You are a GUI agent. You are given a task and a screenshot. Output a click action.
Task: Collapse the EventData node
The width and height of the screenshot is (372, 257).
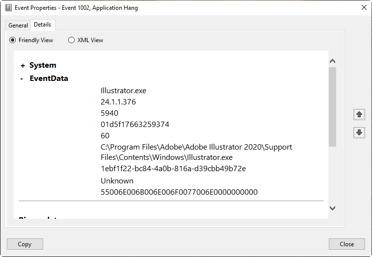22,78
